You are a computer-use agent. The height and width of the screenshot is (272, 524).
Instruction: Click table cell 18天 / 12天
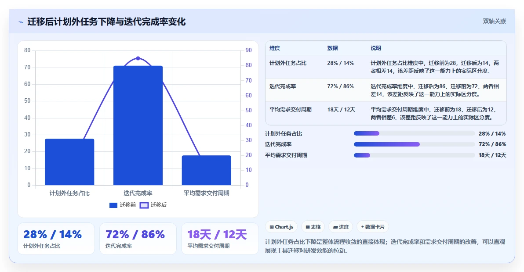tap(341, 110)
